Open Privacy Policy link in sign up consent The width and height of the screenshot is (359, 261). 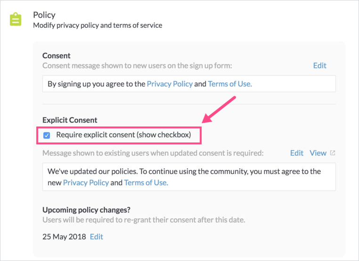pyautogui.click(x=170, y=84)
